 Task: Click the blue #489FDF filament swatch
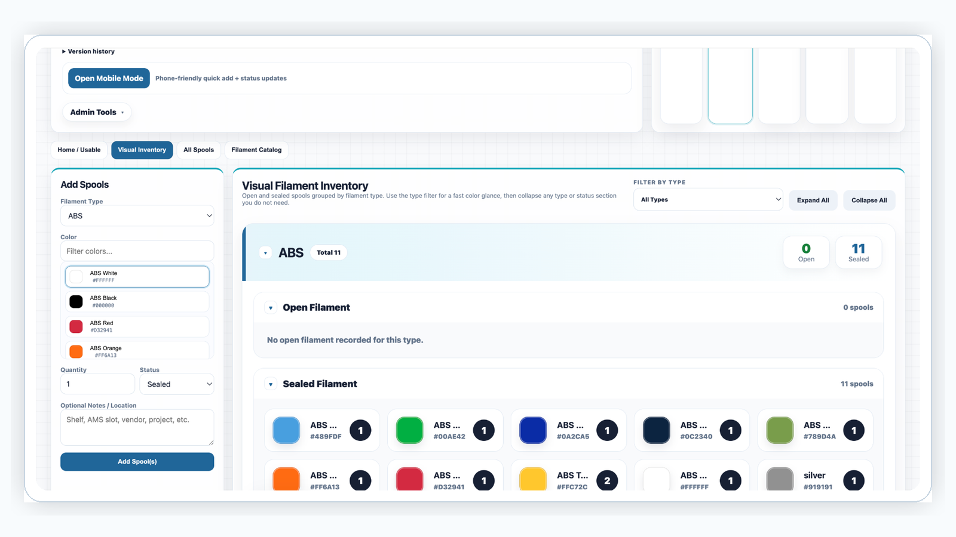(286, 430)
